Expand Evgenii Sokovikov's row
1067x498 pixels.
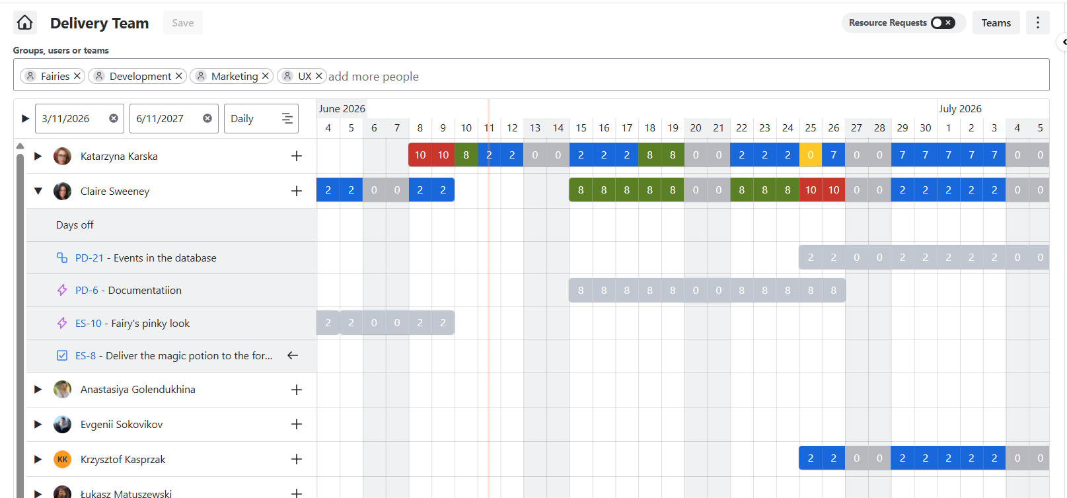point(38,425)
